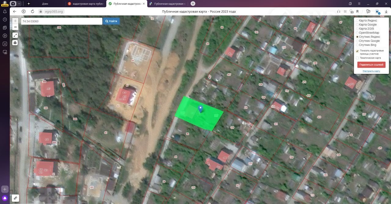Select Карта Яндекс radio option
This screenshot has height=204, width=391.
[357, 20]
